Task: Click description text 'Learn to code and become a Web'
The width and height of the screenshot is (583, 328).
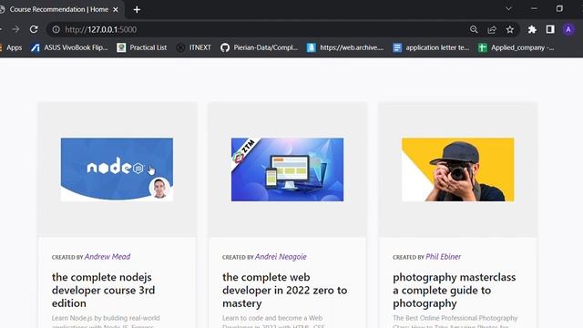Action: (x=272, y=318)
